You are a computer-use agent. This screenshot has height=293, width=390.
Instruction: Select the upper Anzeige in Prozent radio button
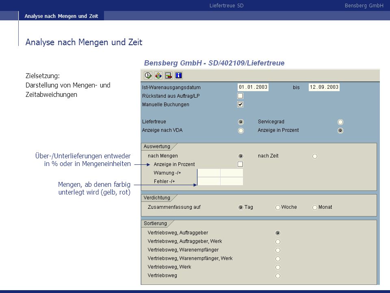pos(340,131)
